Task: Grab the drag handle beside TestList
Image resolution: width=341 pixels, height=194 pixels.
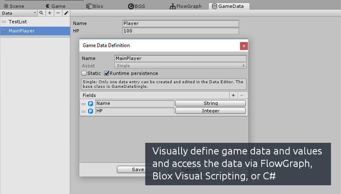Action: click(4, 22)
